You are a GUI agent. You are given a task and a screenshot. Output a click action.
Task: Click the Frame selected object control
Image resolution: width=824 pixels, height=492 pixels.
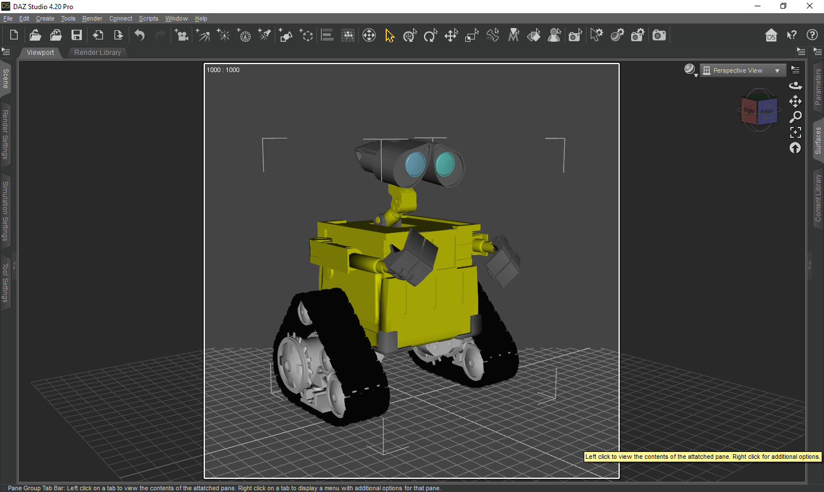tap(795, 132)
